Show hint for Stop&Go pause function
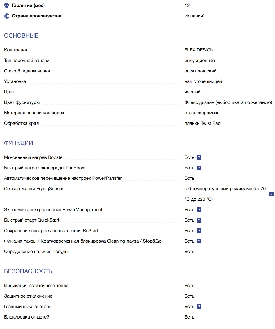Screen dimensions: 275x329 199,241
